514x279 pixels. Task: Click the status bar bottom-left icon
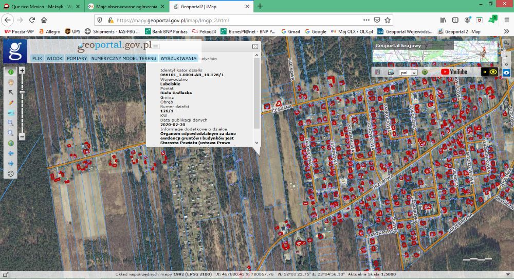(x=5, y=275)
